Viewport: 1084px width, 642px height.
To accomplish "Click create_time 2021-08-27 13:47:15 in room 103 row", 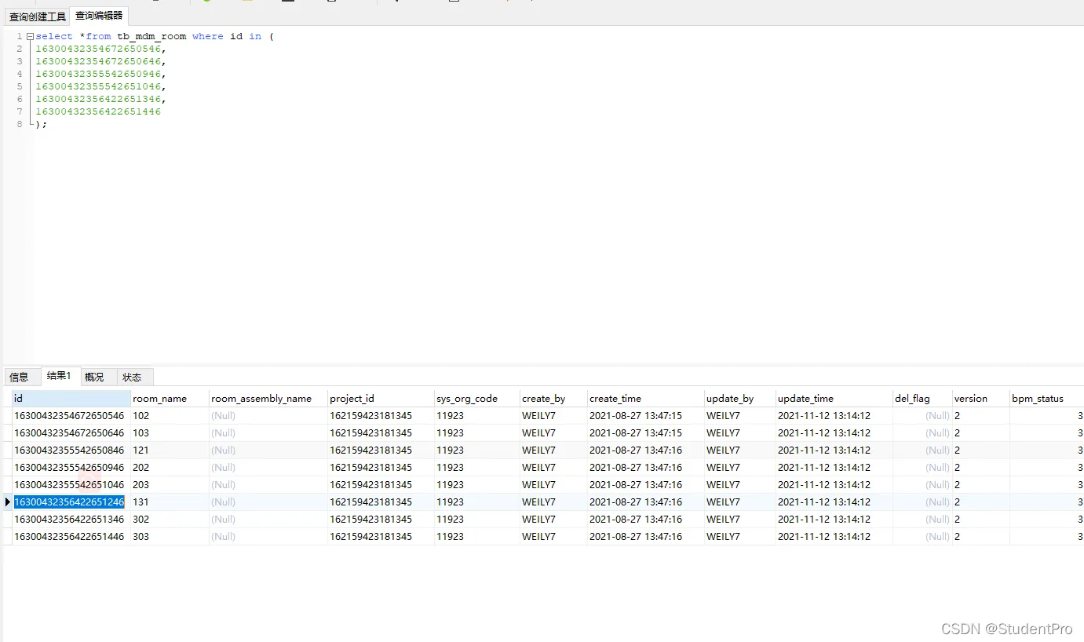I will click(x=645, y=433).
